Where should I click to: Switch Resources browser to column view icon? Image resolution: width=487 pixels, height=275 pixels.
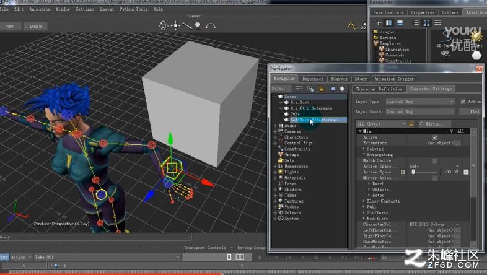coord(426,23)
